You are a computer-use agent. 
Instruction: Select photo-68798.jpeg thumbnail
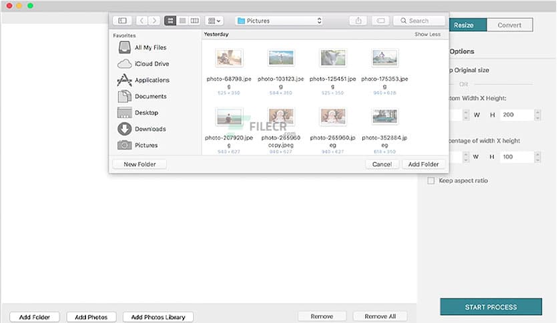pos(229,58)
